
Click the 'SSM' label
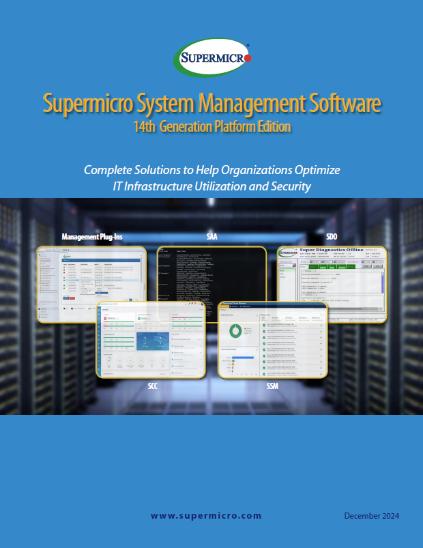pyautogui.click(x=273, y=386)
